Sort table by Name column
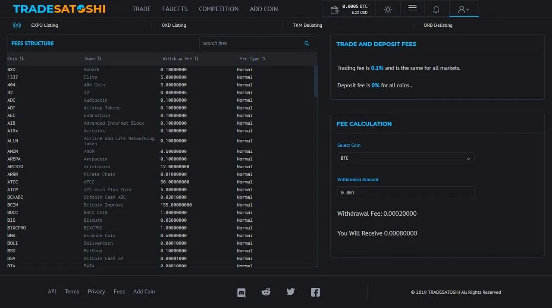 pyautogui.click(x=93, y=59)
